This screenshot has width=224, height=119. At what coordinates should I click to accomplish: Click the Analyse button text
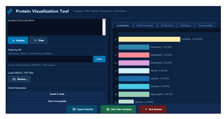point(20,40)
